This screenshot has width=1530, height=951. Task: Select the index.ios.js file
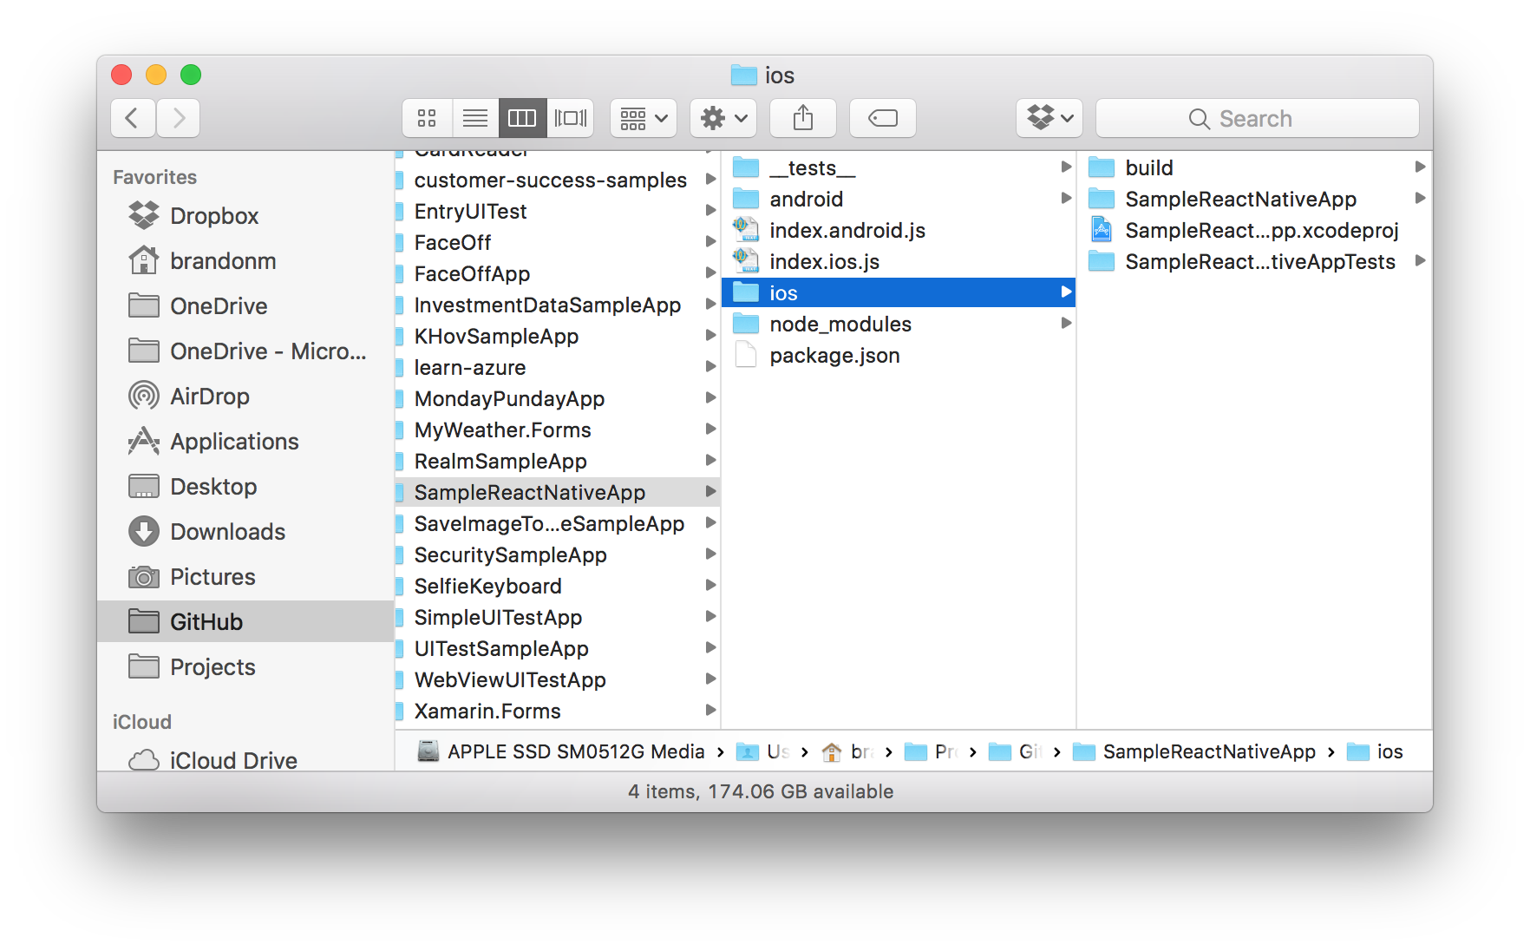pyautogui.click(x=899, y=261)
